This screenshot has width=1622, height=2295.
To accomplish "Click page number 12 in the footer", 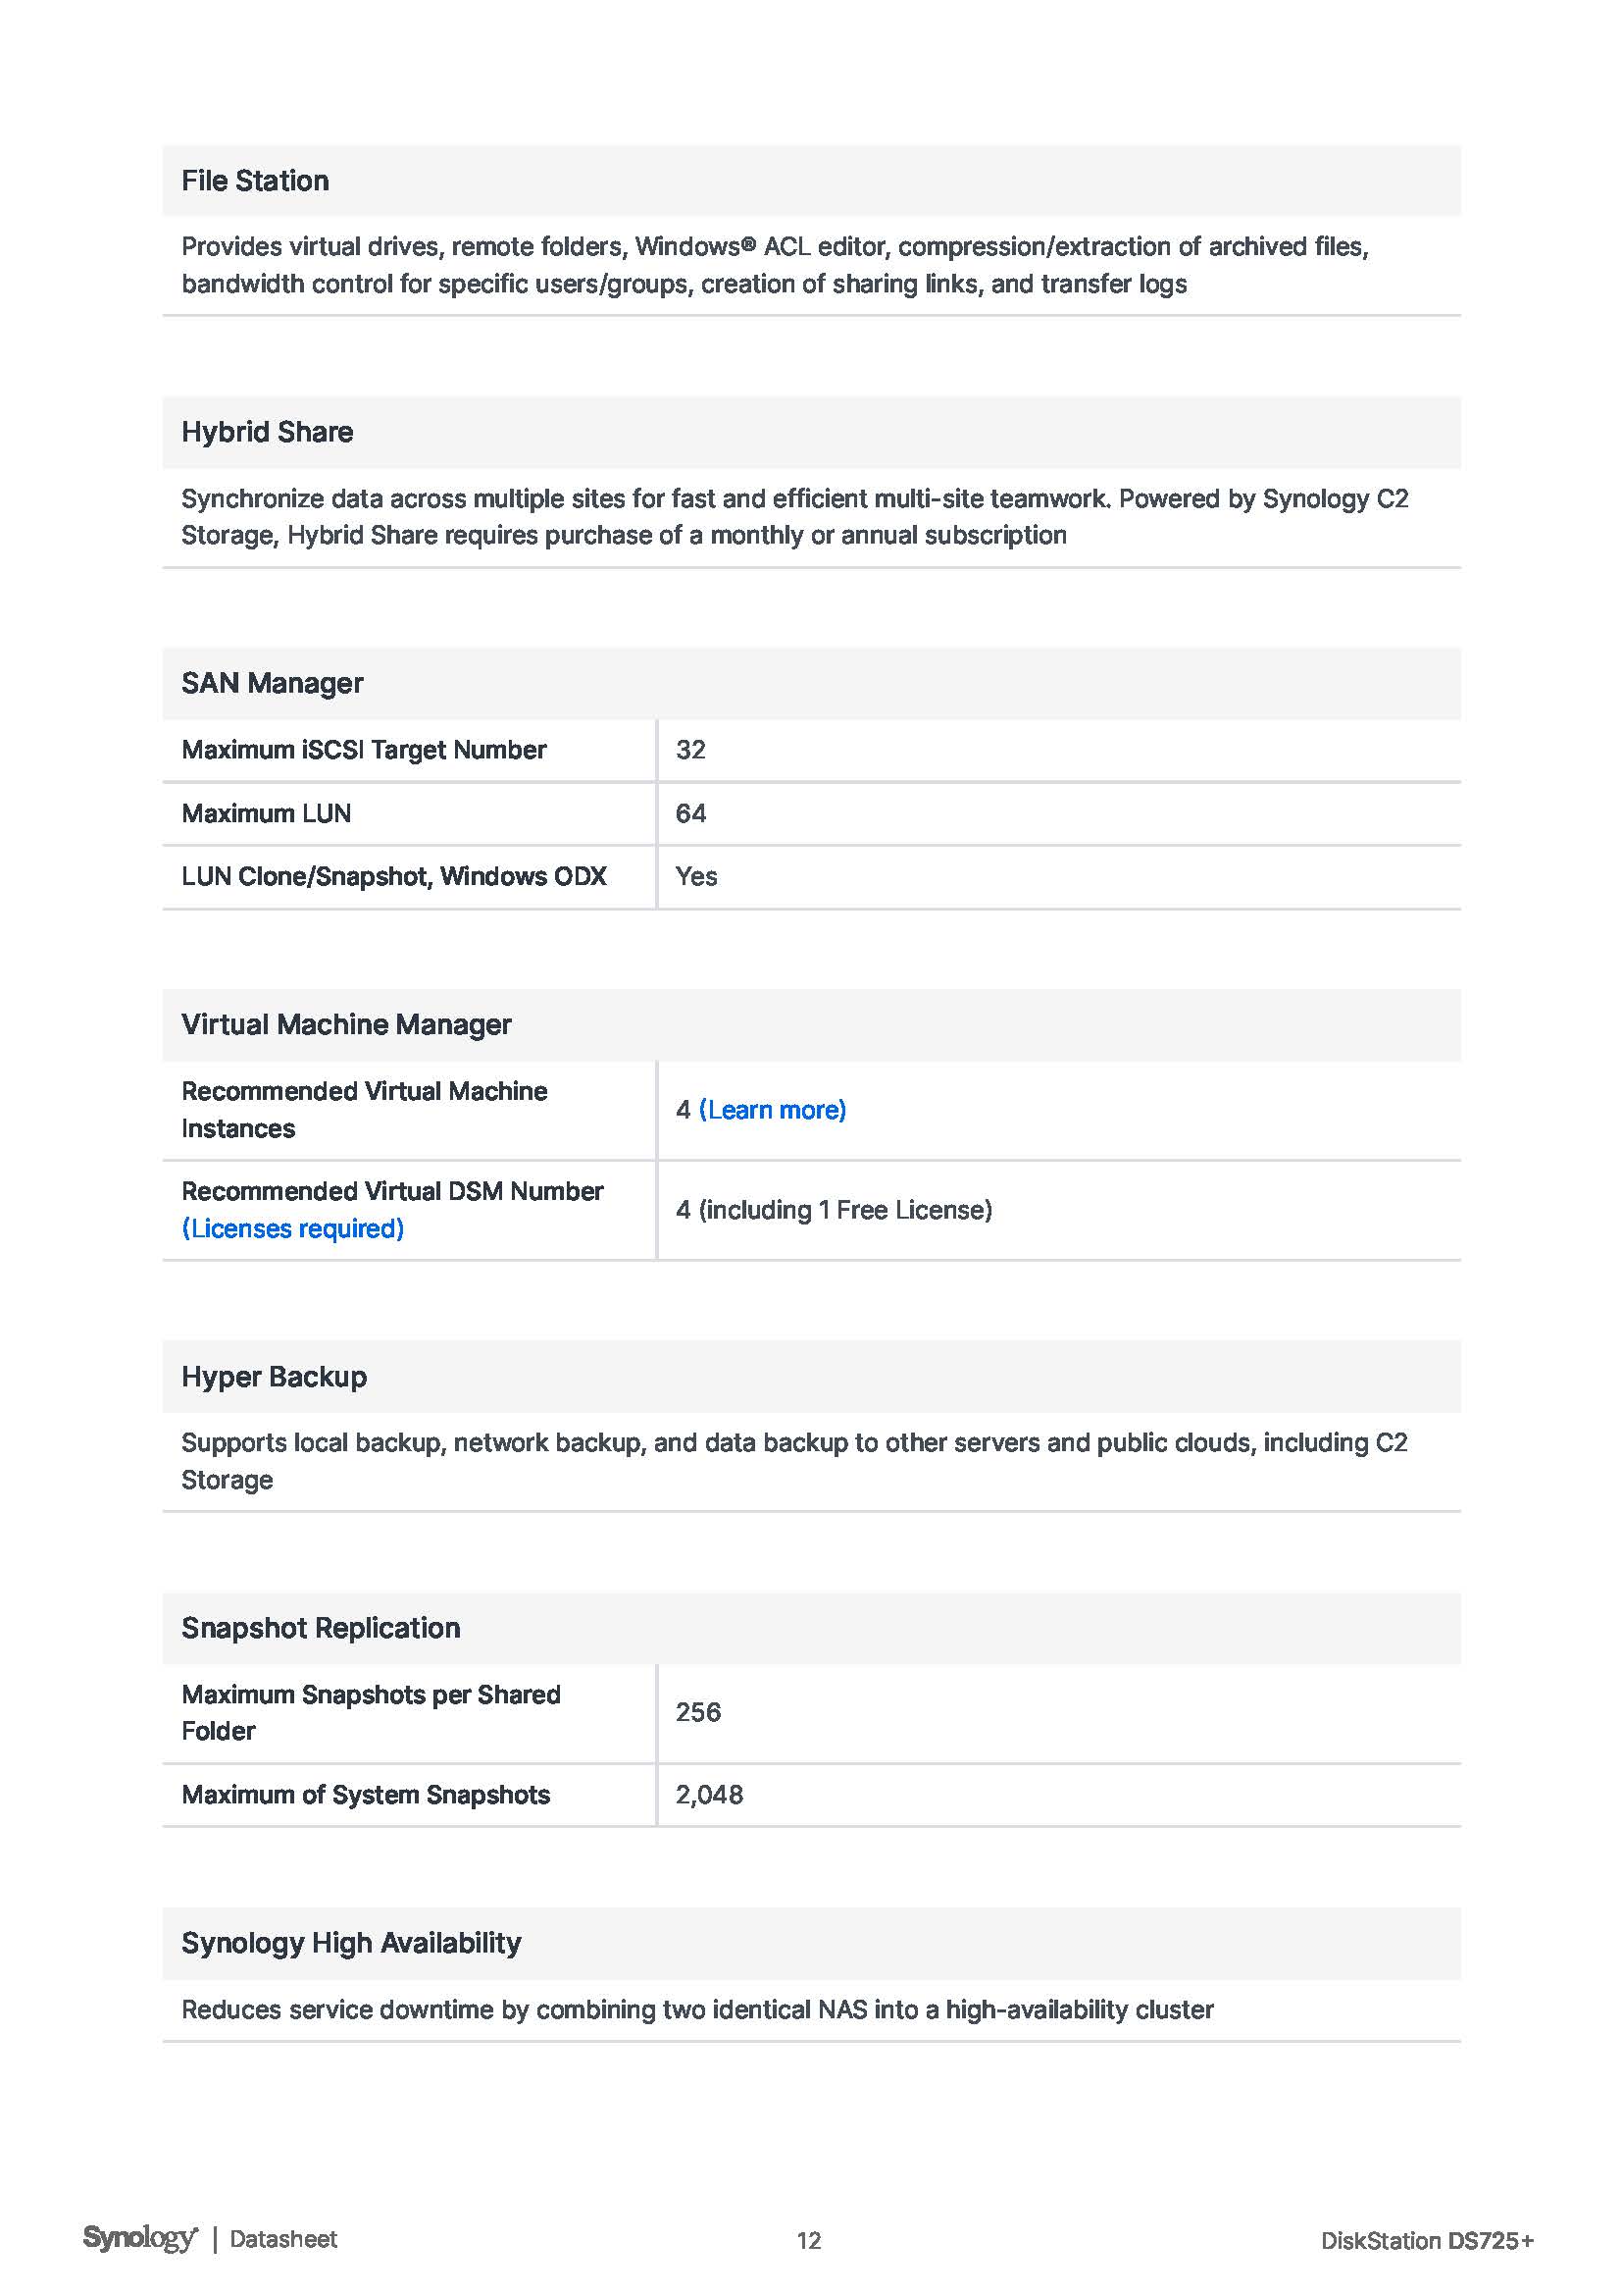I will 809,2240.
